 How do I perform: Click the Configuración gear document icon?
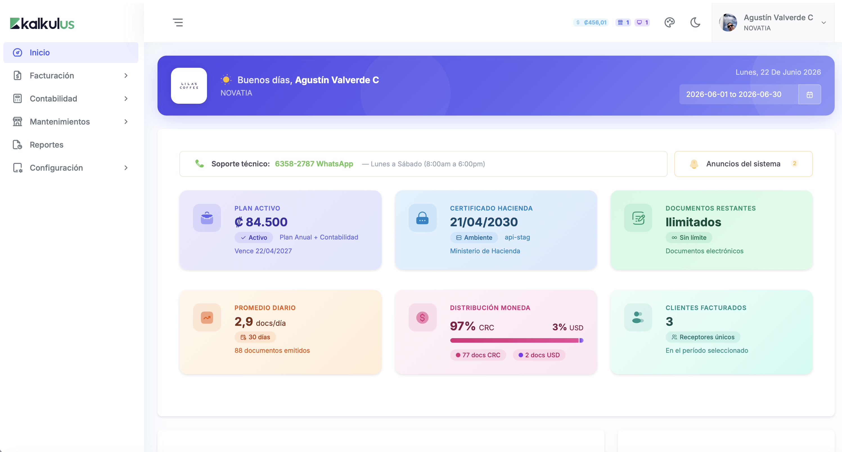[17, 168]
